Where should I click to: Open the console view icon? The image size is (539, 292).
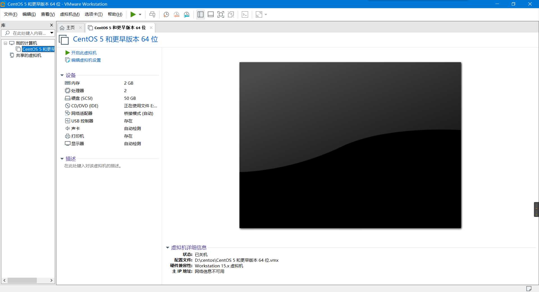(x=245, y=14)
